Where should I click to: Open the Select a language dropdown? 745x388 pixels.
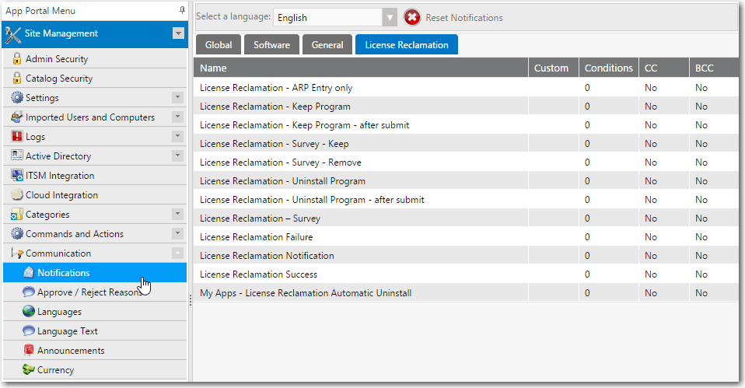[x=390, y=17]
